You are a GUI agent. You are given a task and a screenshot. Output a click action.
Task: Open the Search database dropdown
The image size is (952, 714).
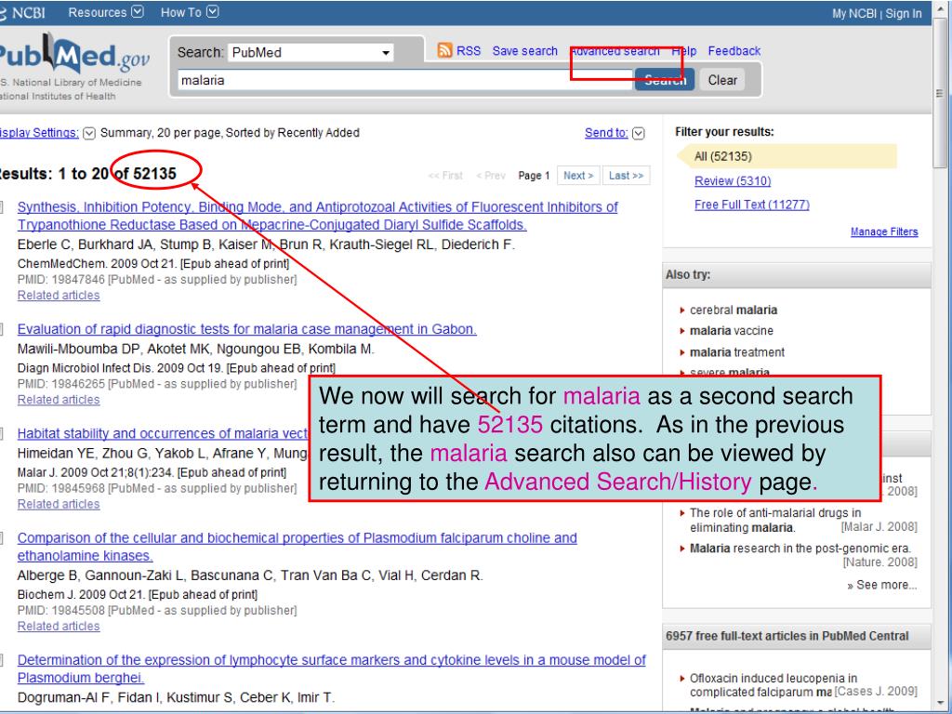(x=311, y=53)
